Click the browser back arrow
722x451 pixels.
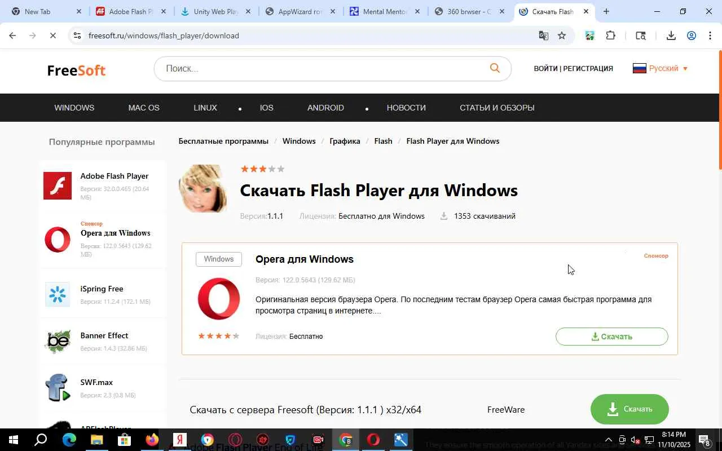click(12, 36)
